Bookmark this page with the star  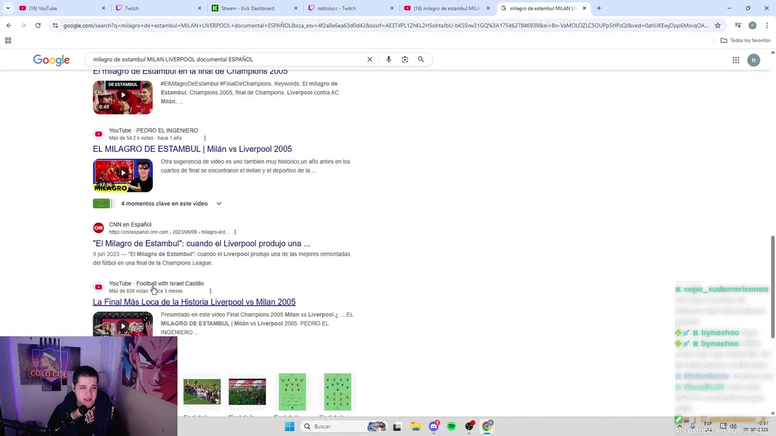(x=718, y=25)
